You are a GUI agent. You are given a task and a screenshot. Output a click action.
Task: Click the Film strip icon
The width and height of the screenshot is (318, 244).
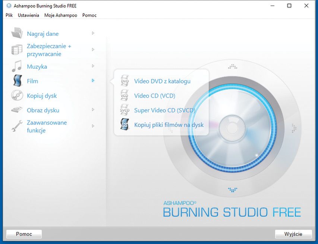point(17,81)
